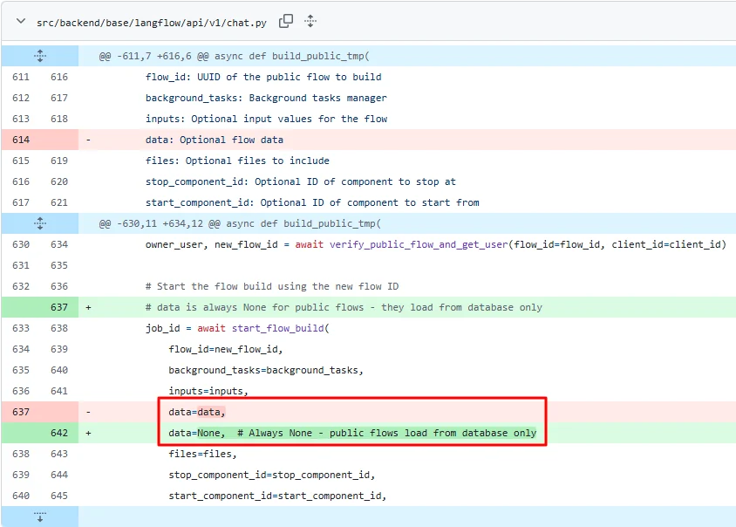Expand hidden lines above line 611
The height and width of the screenshot is (527, 736).
[x=40, y=56]
